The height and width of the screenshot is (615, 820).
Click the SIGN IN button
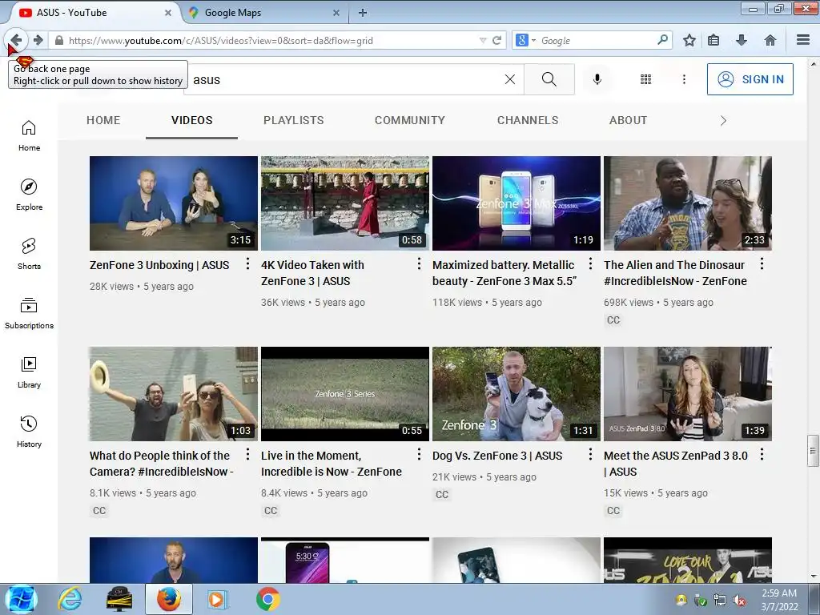tap(750, 79)
